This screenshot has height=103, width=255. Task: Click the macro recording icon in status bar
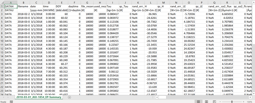(12, 102)
